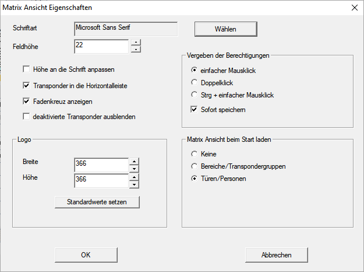The image size is (364, 272).
Task: Select 'Keine' for matrix view at start
Action: coord(195,154)
